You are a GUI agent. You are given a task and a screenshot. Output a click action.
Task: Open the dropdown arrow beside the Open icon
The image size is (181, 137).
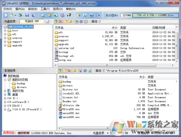coord(16,16)
